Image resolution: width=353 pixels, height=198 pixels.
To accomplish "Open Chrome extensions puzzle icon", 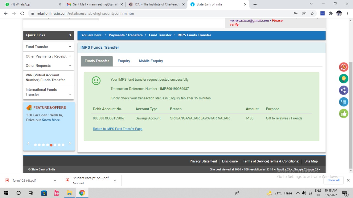I will tap(331, 13).
